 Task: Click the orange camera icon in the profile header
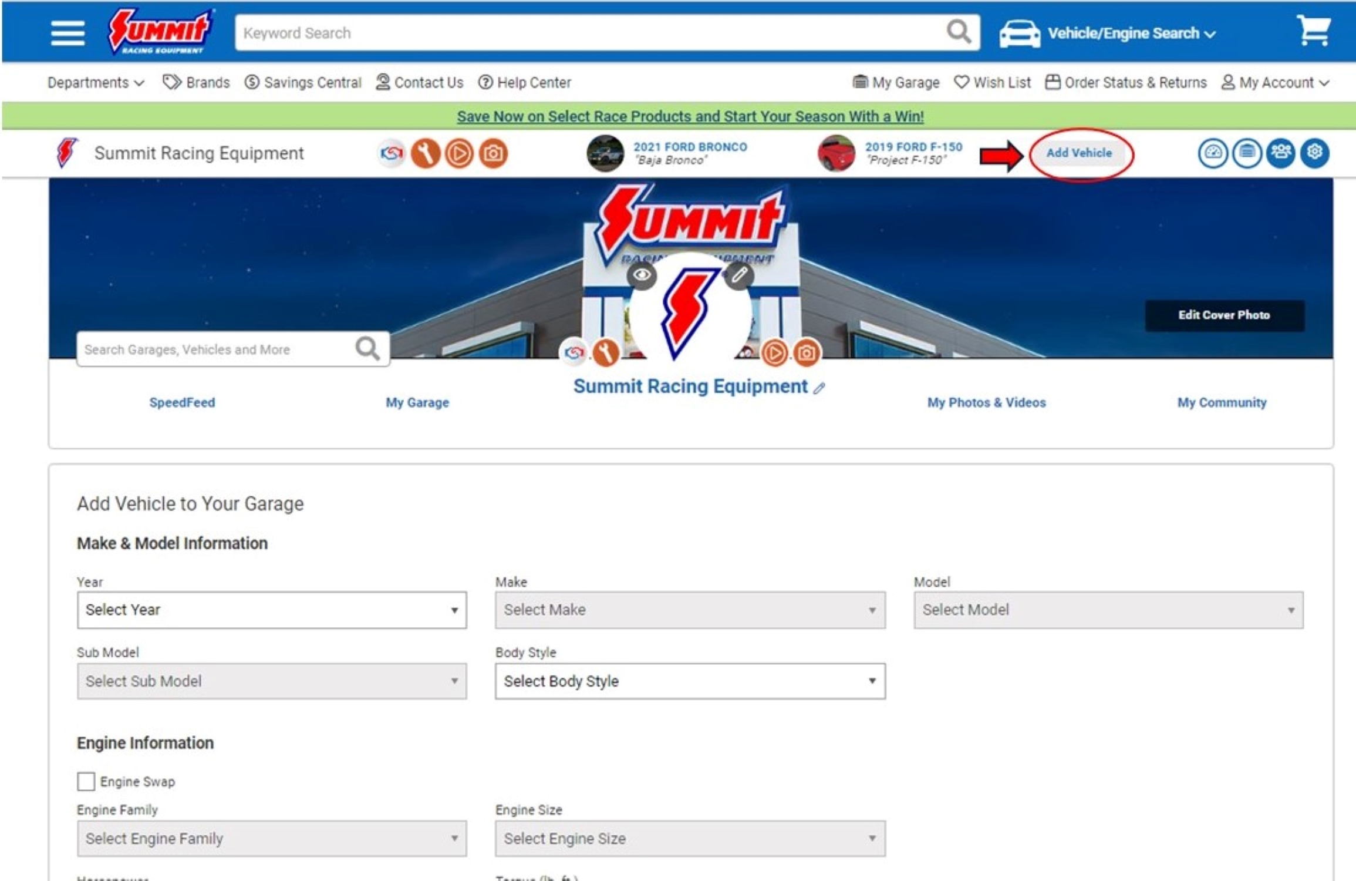[493, 154]
